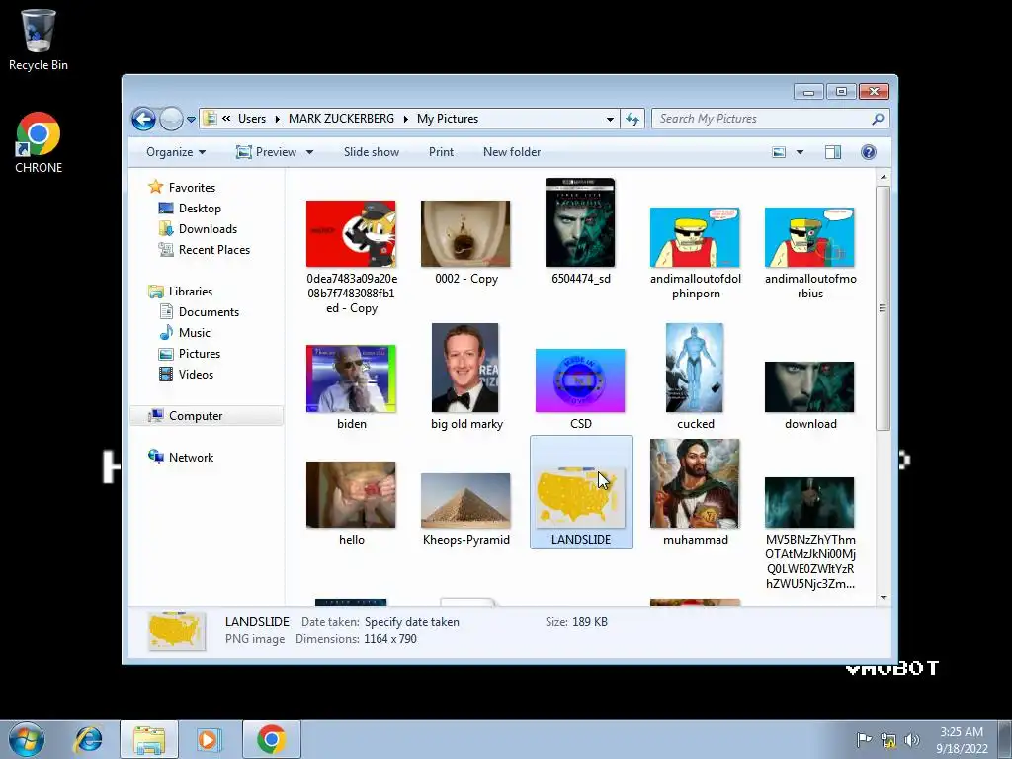Open Recent Places in navigation pane

click(x=213, y=250)
